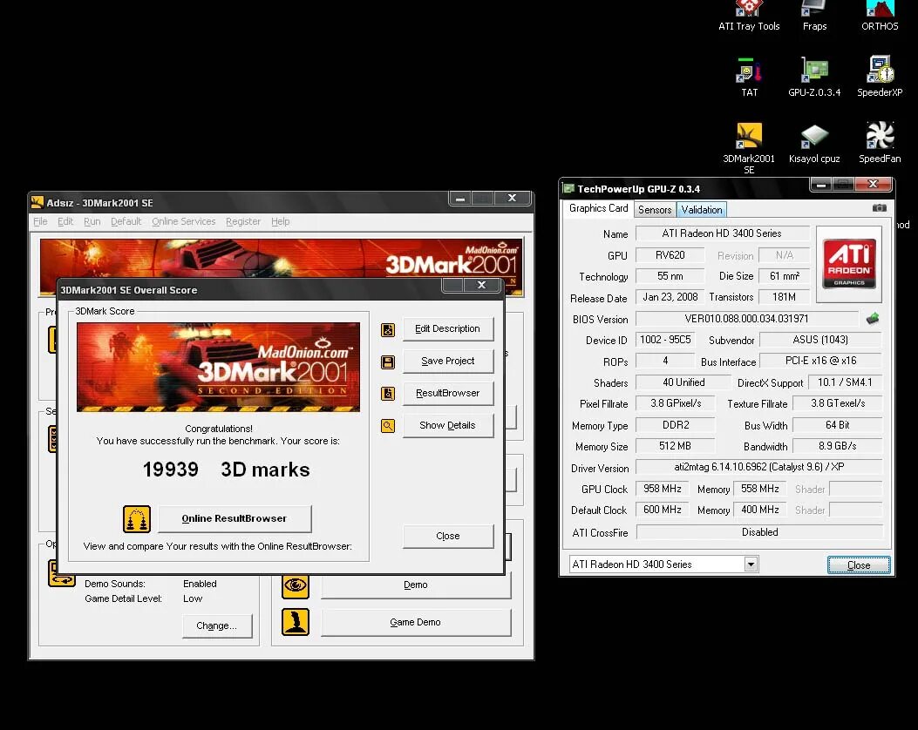Click the Game Demo joystick icon
Image resolution: width=918 pixels, height=730 pixels.
(x=295, y=622)
